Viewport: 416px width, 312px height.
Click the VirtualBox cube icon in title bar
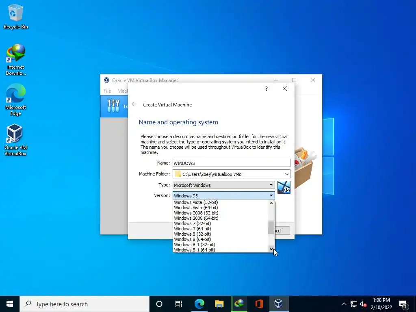[x=106, y=80]
